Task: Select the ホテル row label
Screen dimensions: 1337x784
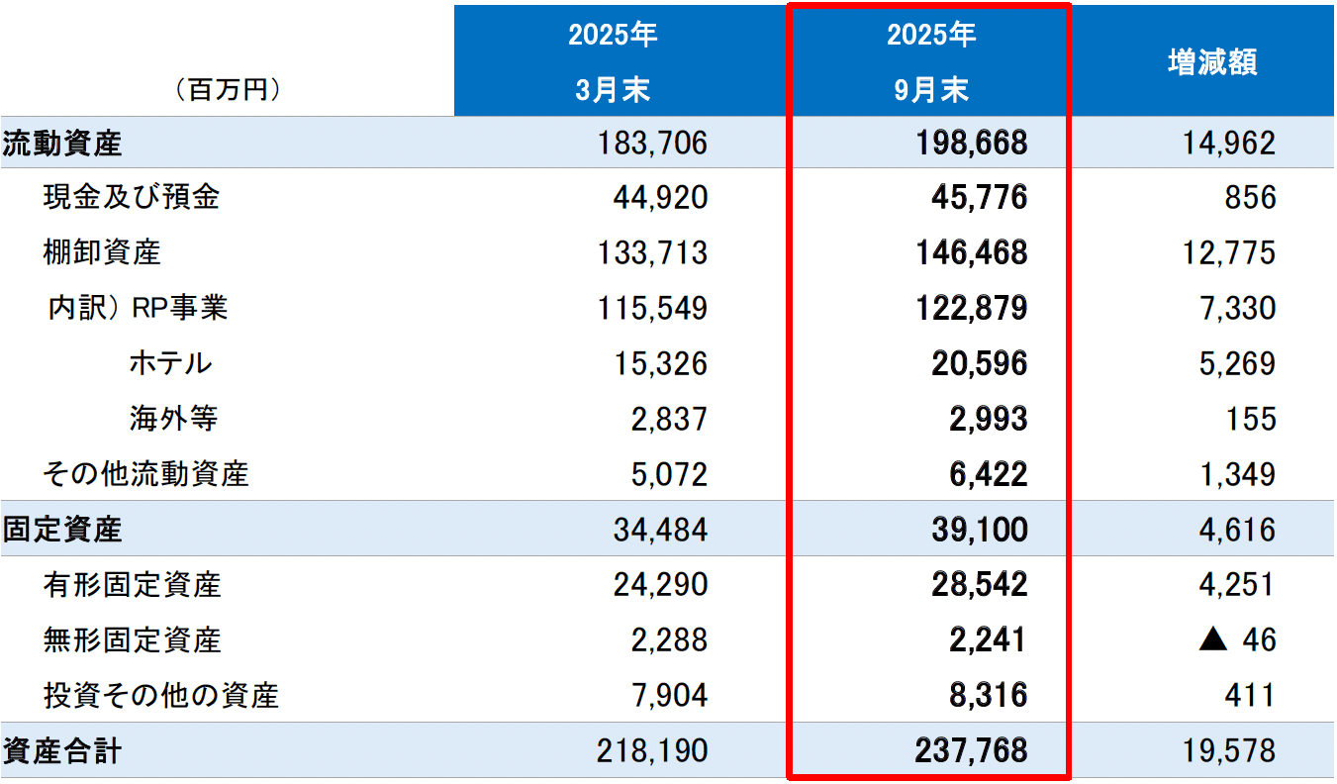Action: click(x=170, y=363)
